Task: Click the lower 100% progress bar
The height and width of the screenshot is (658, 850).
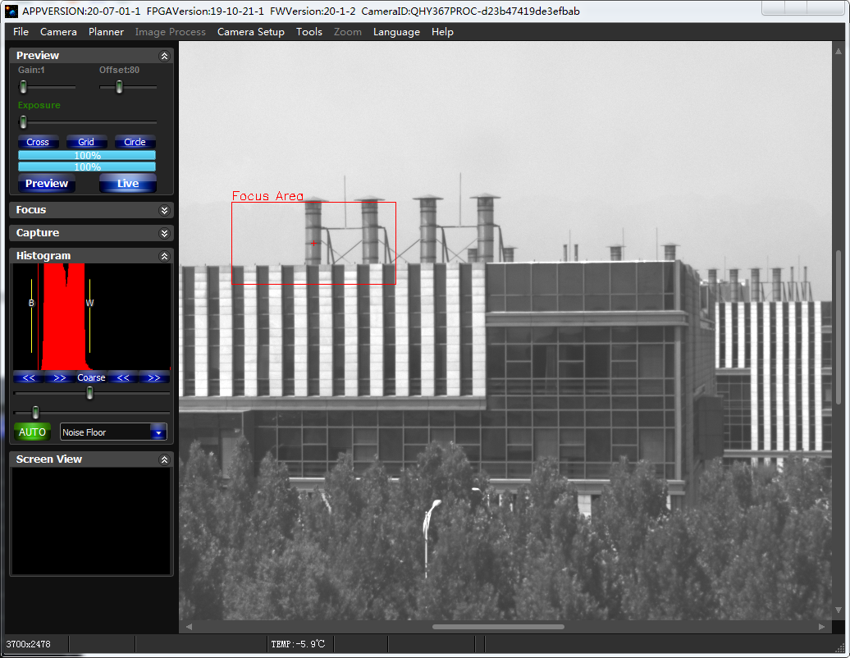Action: [87, 167]
